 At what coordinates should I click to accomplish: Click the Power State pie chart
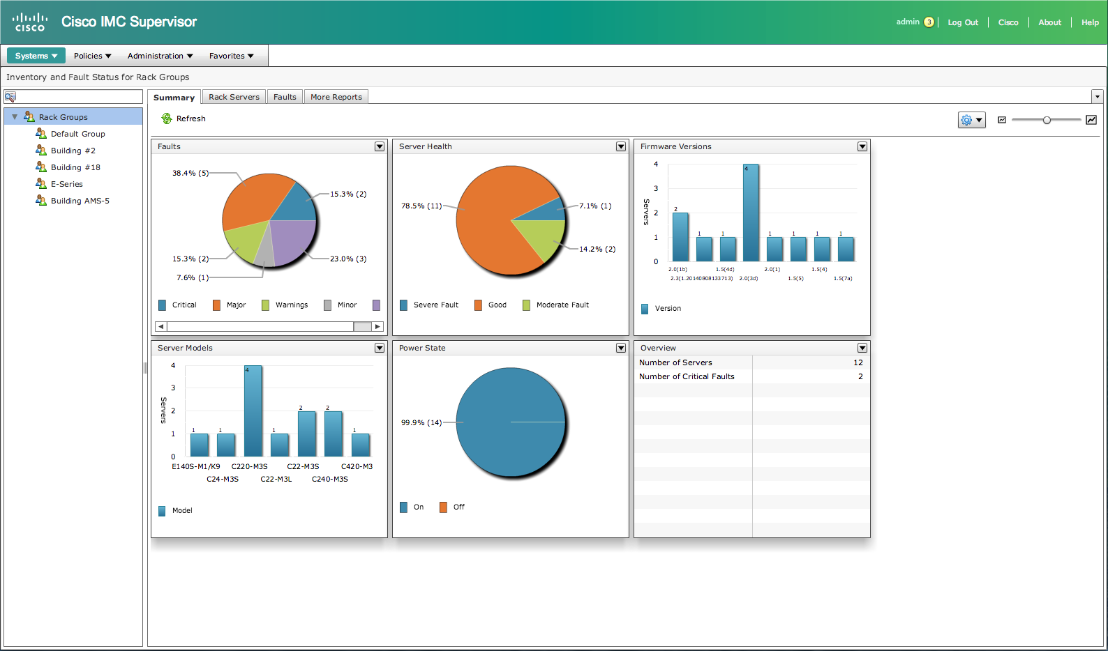pos(511,422)
